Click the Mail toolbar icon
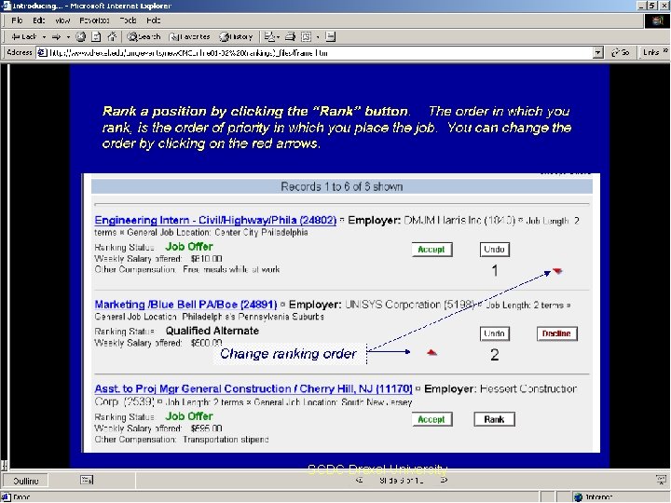The image size is (671, 503). tap(270, 36)
